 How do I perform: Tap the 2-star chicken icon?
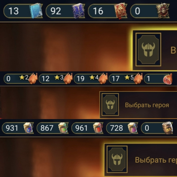[x=33, y=79]
